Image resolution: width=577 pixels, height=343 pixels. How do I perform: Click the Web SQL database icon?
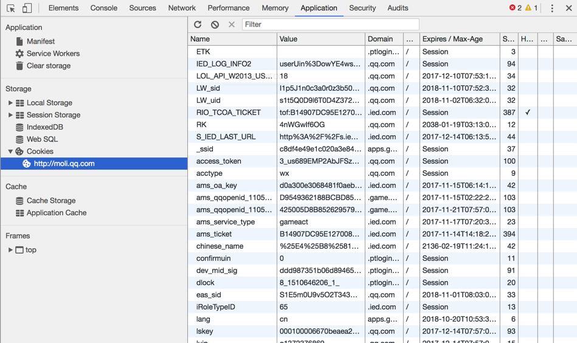click(x=19, y=139)
